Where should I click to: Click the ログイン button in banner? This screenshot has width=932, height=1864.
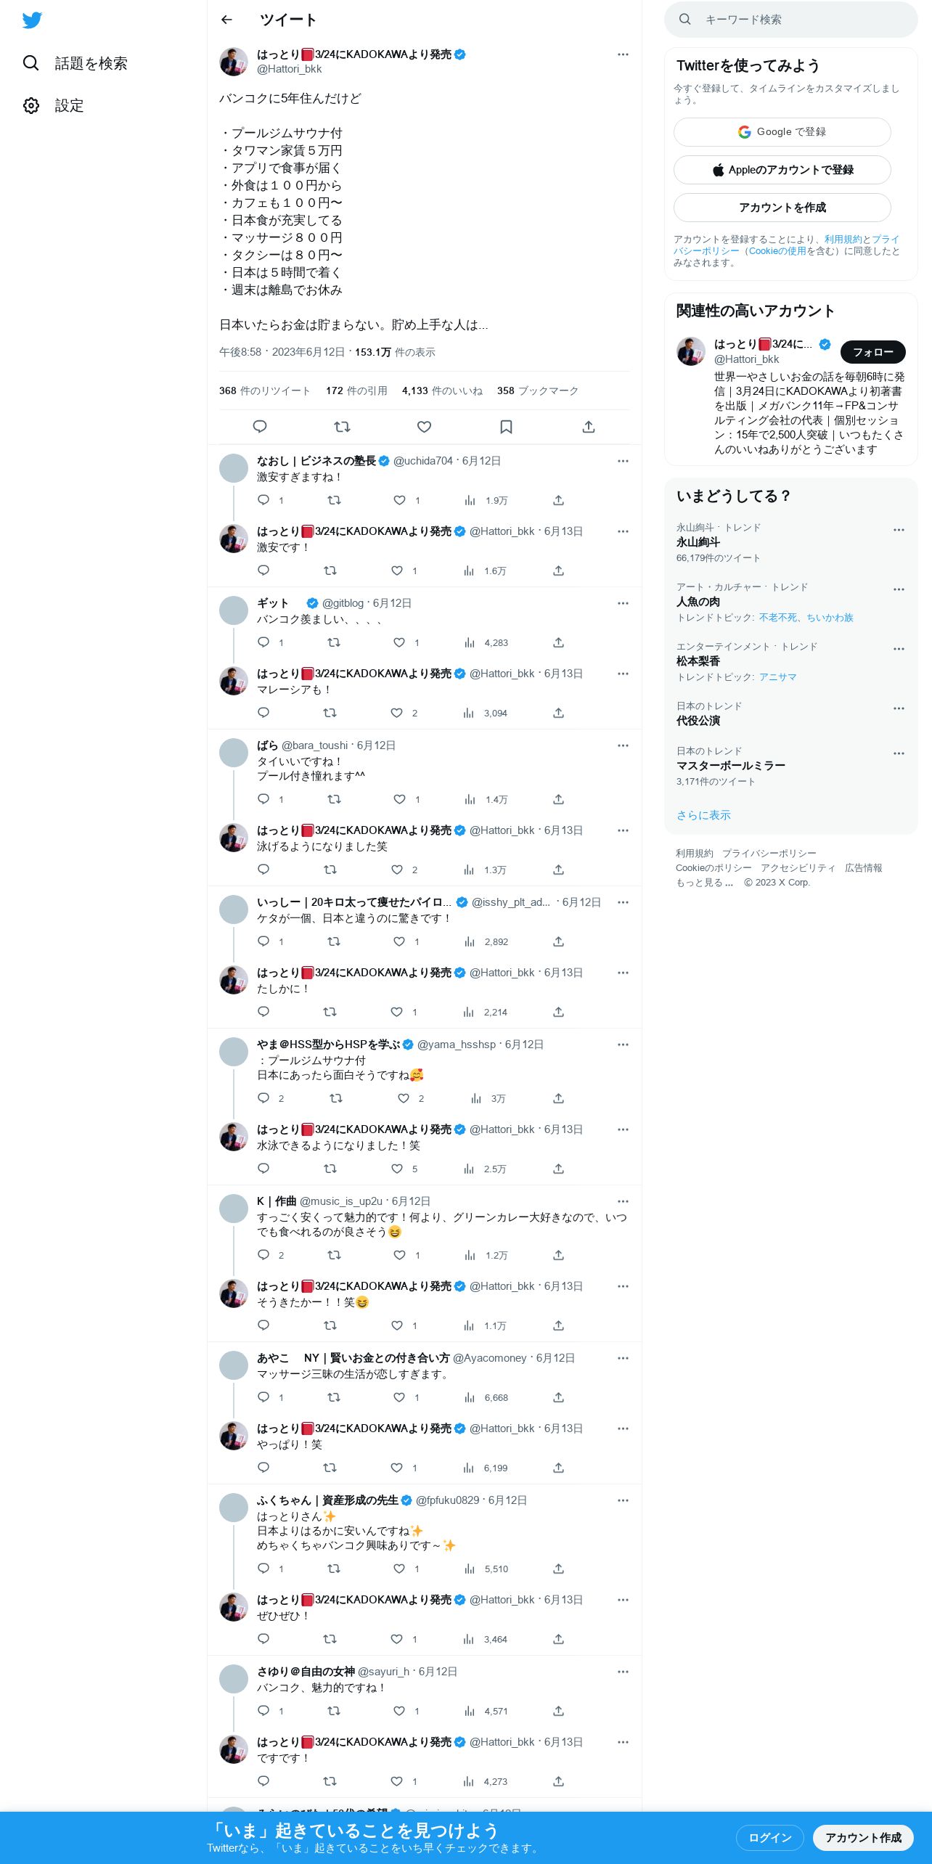(769, 1837)
